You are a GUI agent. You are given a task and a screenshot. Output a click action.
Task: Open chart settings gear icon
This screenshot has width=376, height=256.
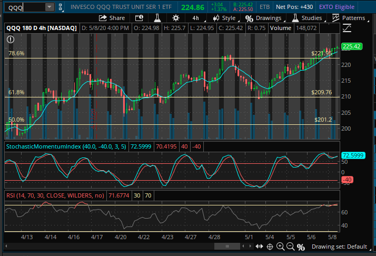(176, 18)
